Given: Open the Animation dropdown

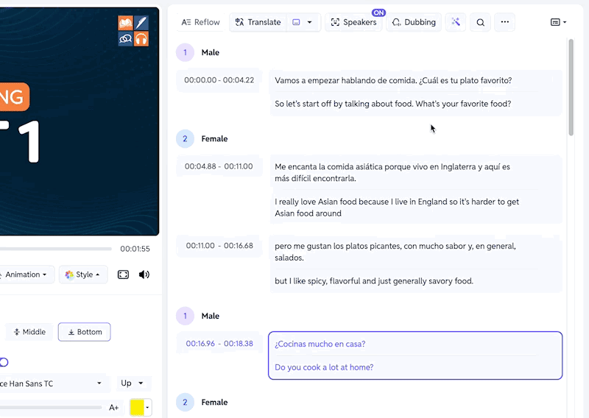Looking at the screenshot, I should (x=27, y=274).
